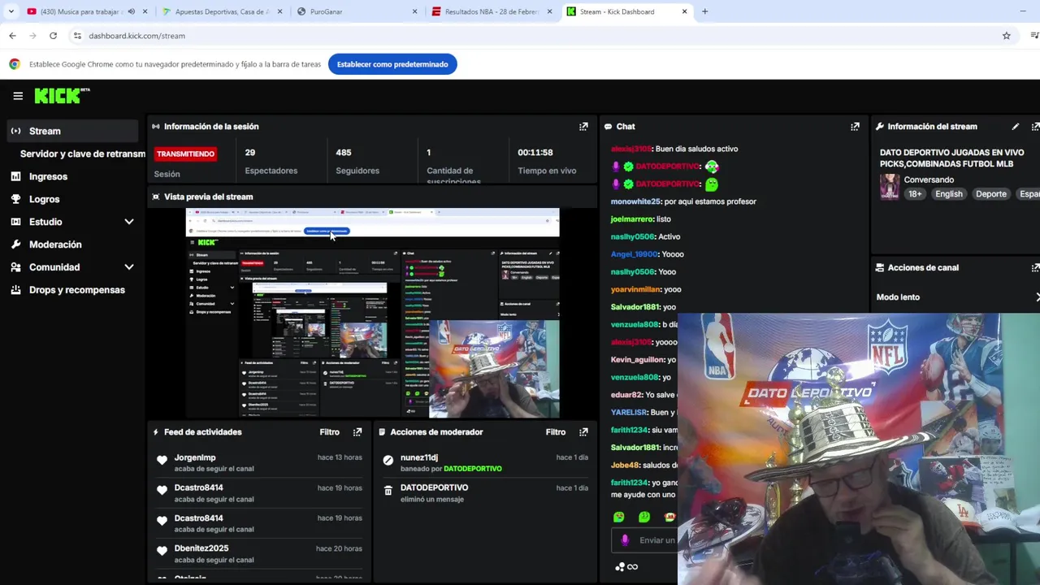Screen dimensions: 1040x585
Task: Mute the YouTube Musica para trabajar tab audio
Action: 131,11
